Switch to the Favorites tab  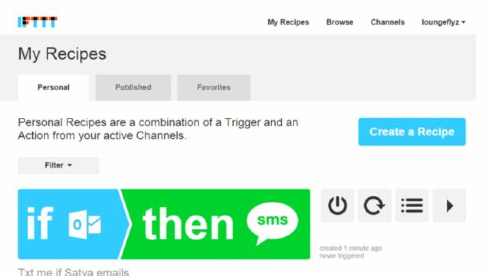pos(214,87)
